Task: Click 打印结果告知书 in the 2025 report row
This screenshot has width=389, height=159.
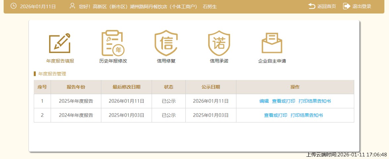Action: tap(315, 101)
